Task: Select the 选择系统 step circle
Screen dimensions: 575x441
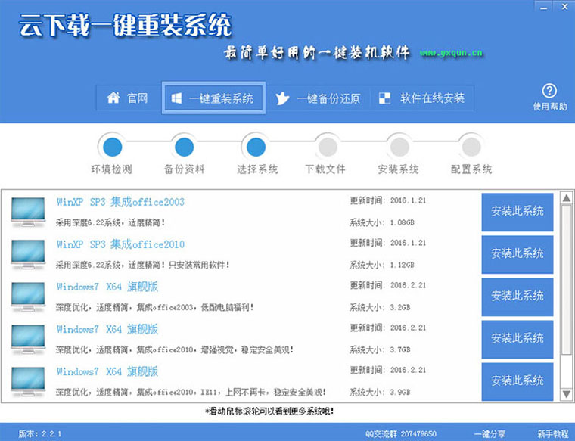Action: coord(256,144)
